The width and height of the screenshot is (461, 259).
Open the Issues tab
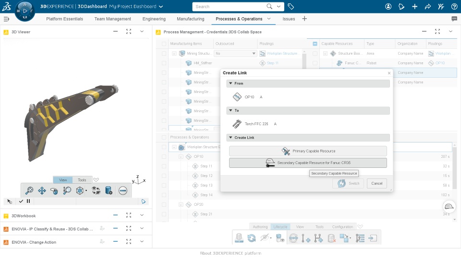(x=289, y=19)
